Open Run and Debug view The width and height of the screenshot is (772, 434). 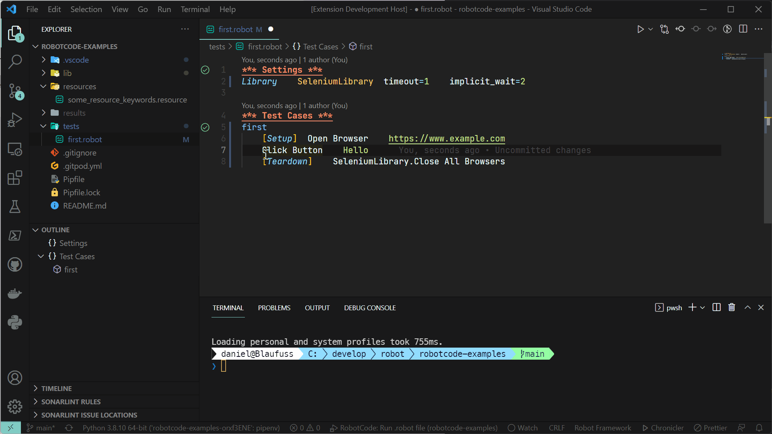[x=15, y=120]
